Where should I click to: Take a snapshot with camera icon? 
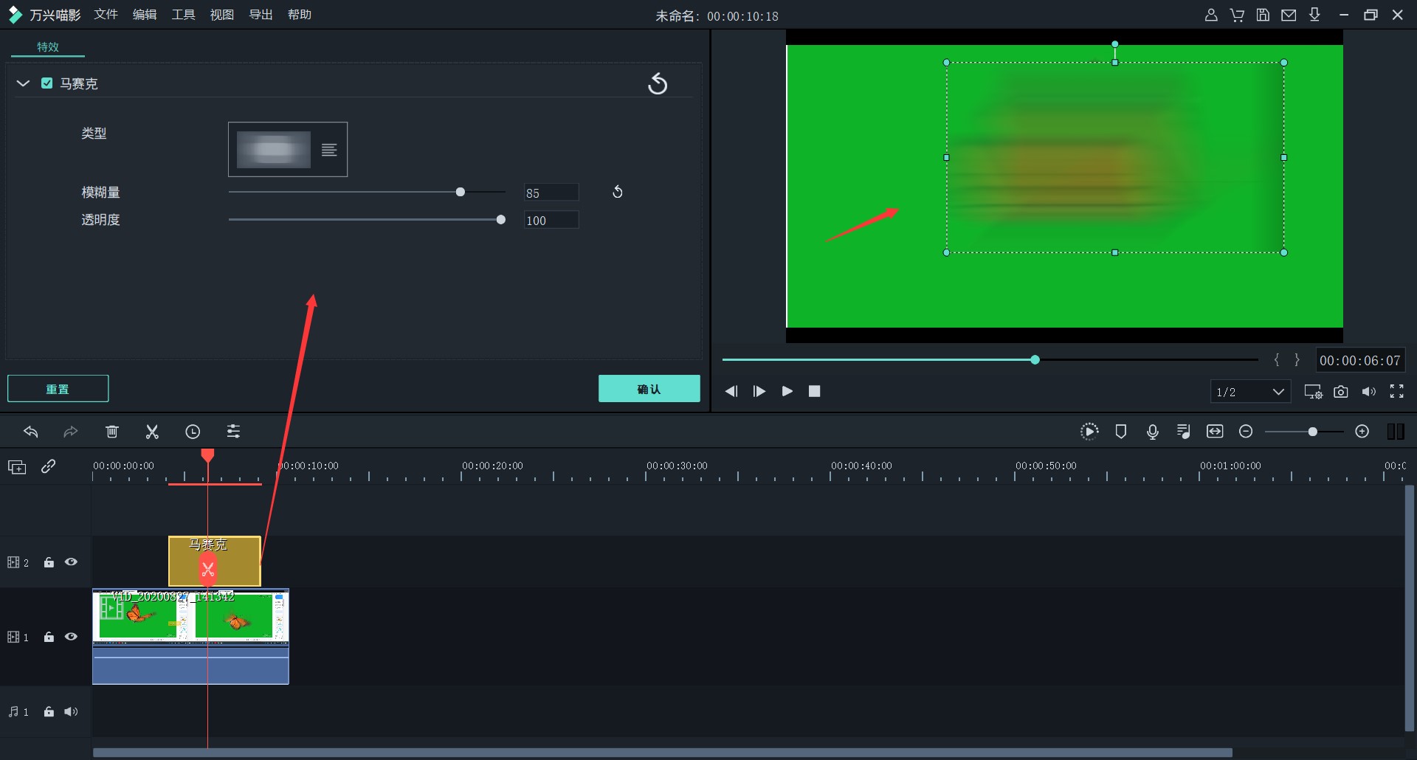click(x=1341, y=392)
